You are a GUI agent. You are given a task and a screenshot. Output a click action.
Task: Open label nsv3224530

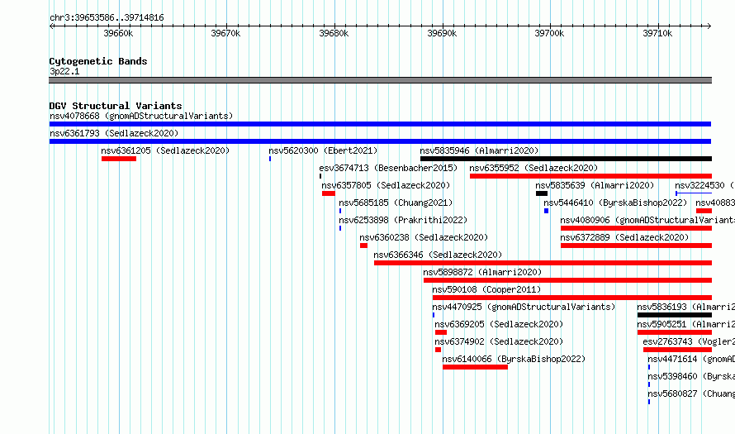coord(699,185)
